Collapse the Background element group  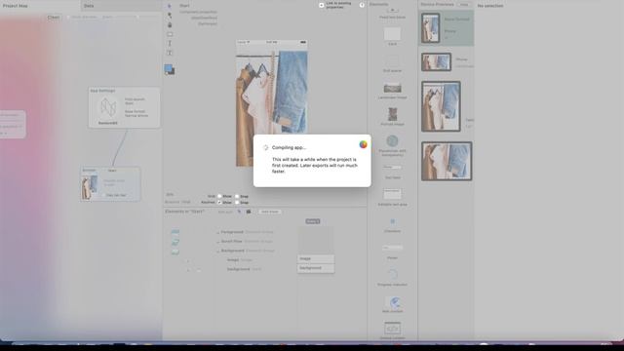tap(217, 252)
